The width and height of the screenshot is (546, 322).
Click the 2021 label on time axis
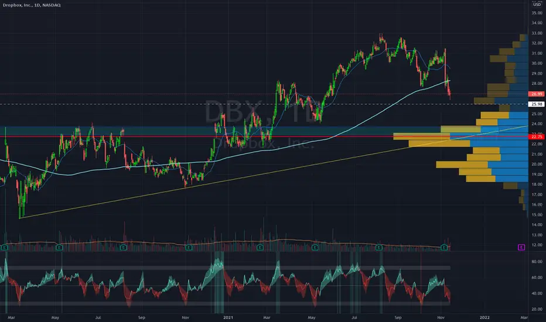pyautogui.click(x=228, y=317)
